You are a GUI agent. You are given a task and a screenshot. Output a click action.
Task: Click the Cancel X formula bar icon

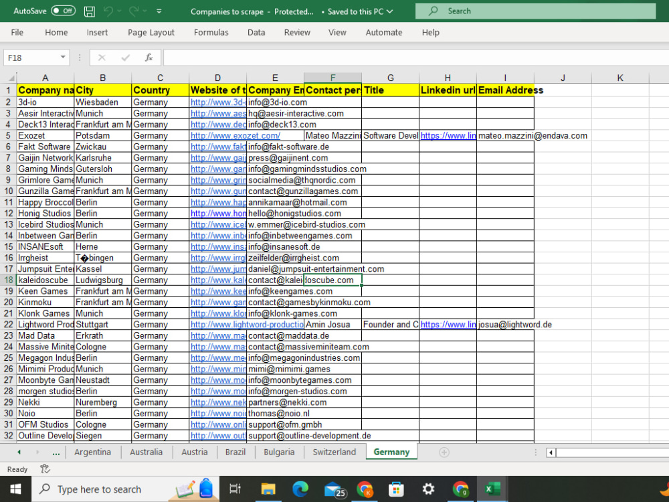coord(102,58)
